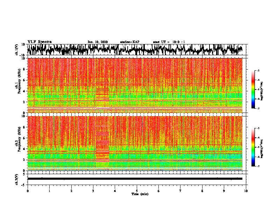This screenshot has height=214, width=277.
Task: Click the "-7" label on ch.2 color bar
Action: pyautogui.click(x=258, y=166)
